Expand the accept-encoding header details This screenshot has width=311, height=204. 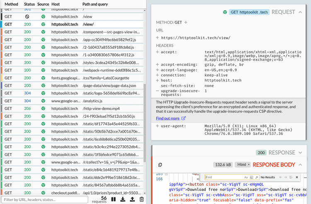(158, 65)
